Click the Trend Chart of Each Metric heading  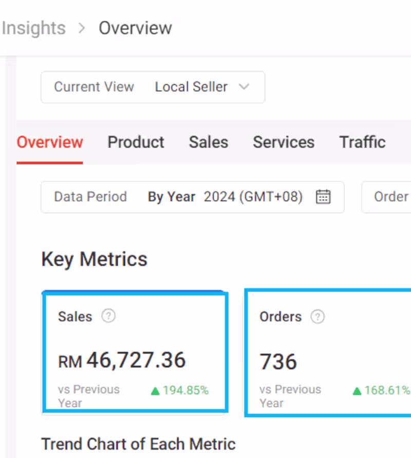tap(138, 444)
